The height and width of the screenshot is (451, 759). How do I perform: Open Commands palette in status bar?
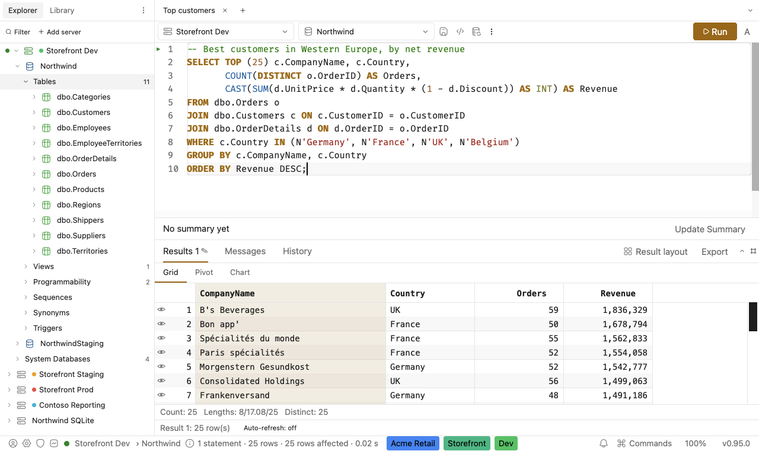tap(645, 443)
